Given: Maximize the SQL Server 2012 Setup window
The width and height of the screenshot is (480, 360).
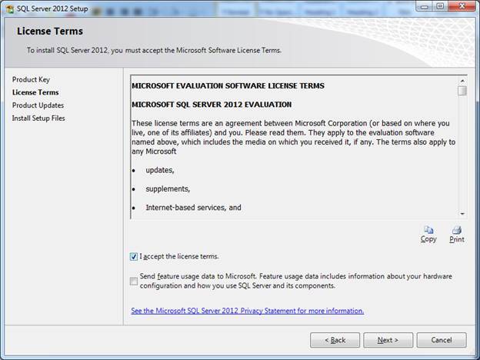Looking at the screenshot, I should 440,6.
